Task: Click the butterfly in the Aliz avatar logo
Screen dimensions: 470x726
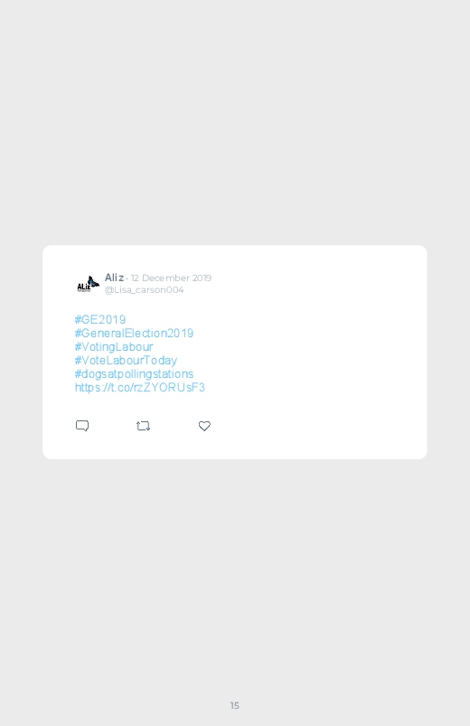Action: coord(93,281)
